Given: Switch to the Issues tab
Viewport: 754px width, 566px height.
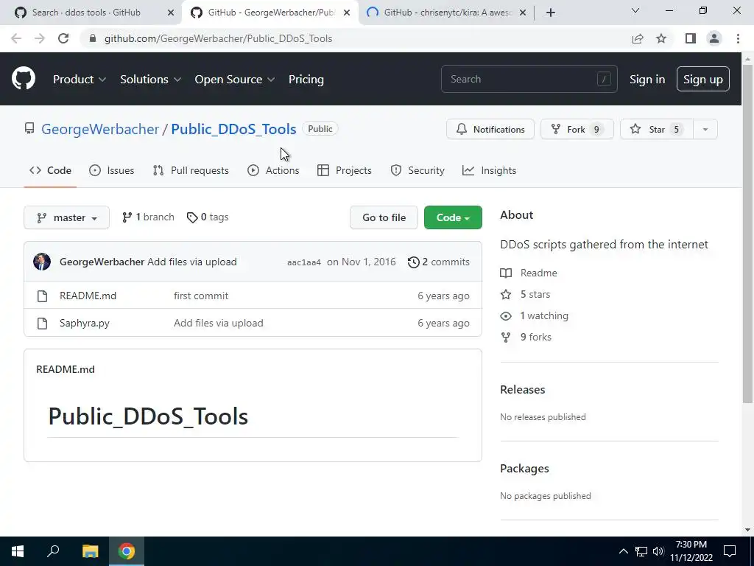Looking at the screenshot, I should point(112,170).
